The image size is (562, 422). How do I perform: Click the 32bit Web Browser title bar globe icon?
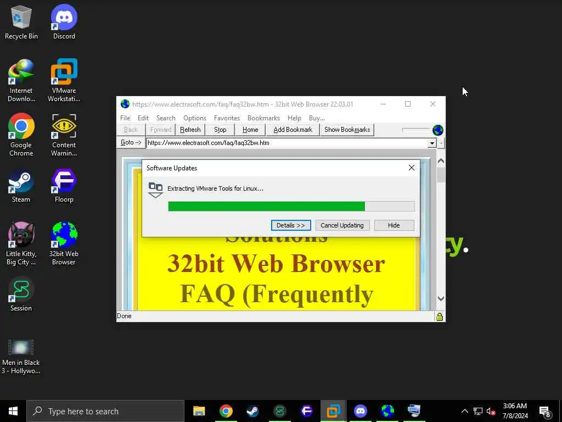coord(125,104)
